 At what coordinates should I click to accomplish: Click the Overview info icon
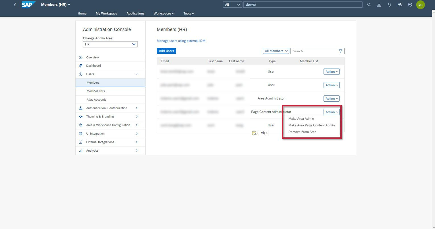(80, 57)
